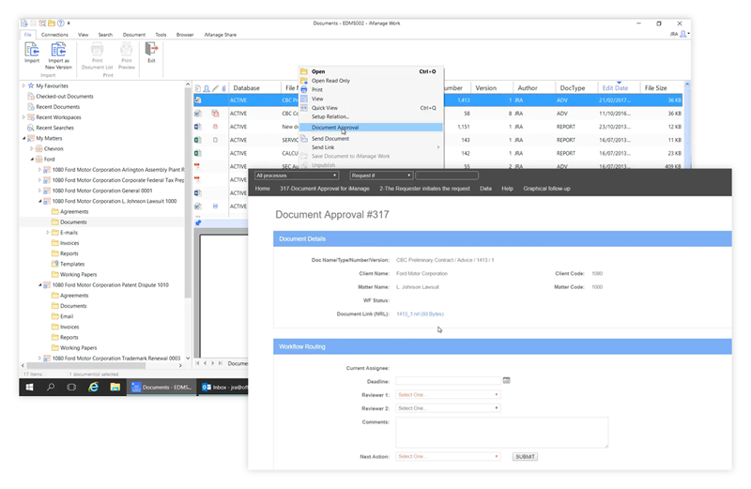Launch Internet Explorer from the taskbar
The height and width of the screenshot is (489, 751).
pyautogui.click(x=93, y=387)
